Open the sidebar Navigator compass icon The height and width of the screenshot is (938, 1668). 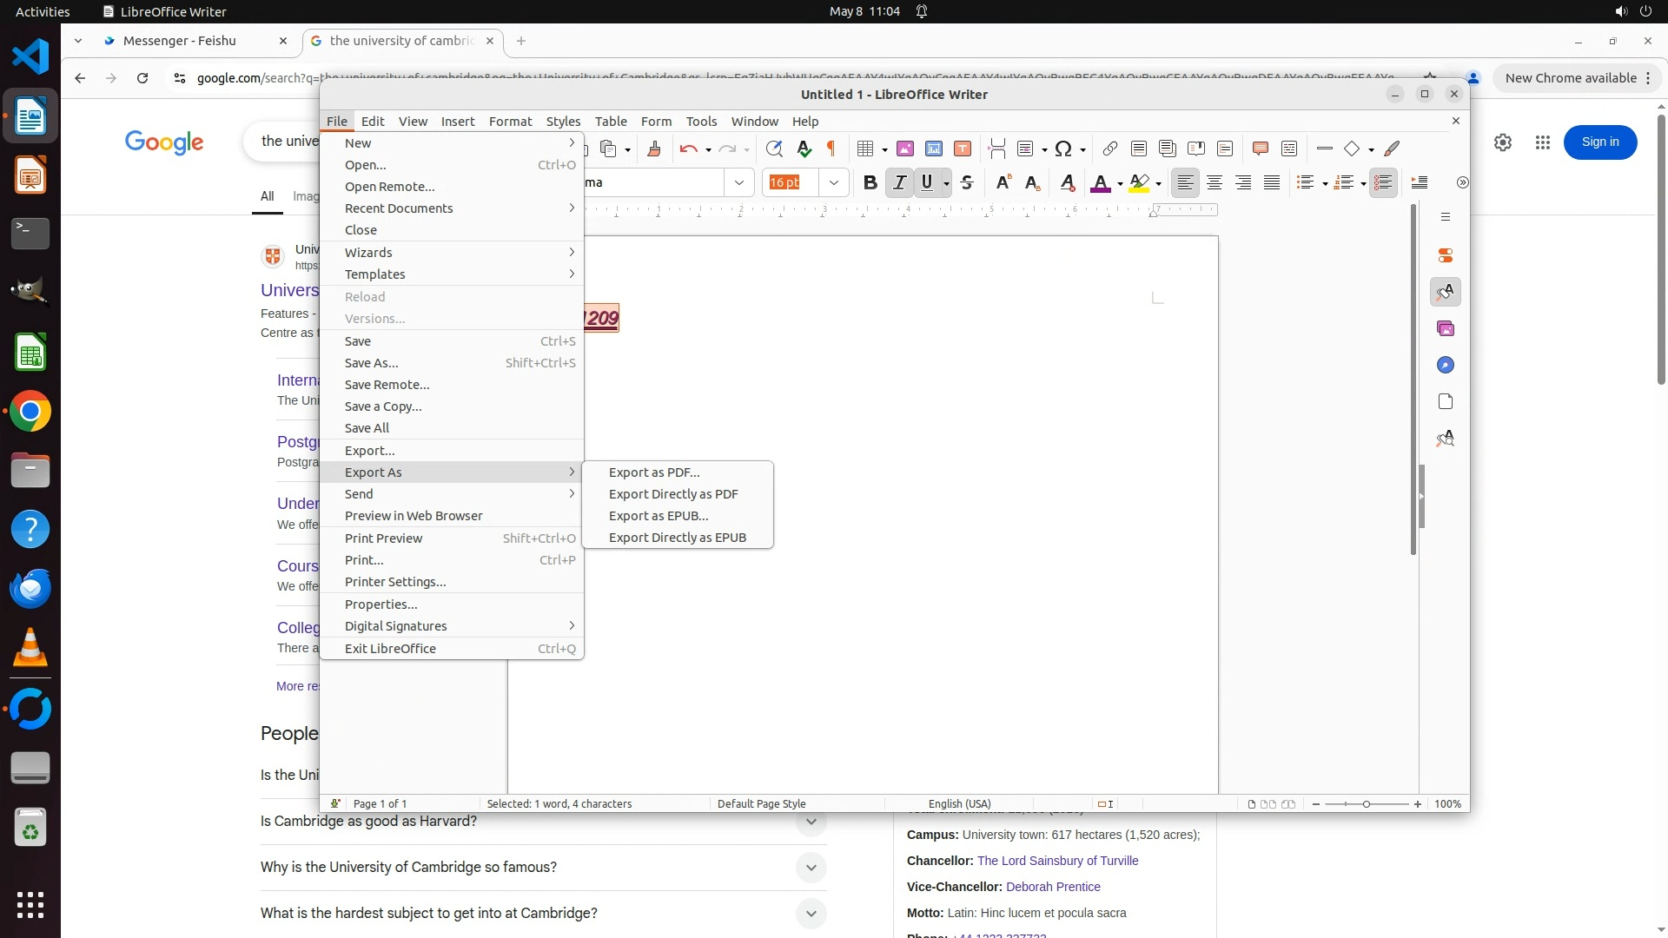(1446, 366)
